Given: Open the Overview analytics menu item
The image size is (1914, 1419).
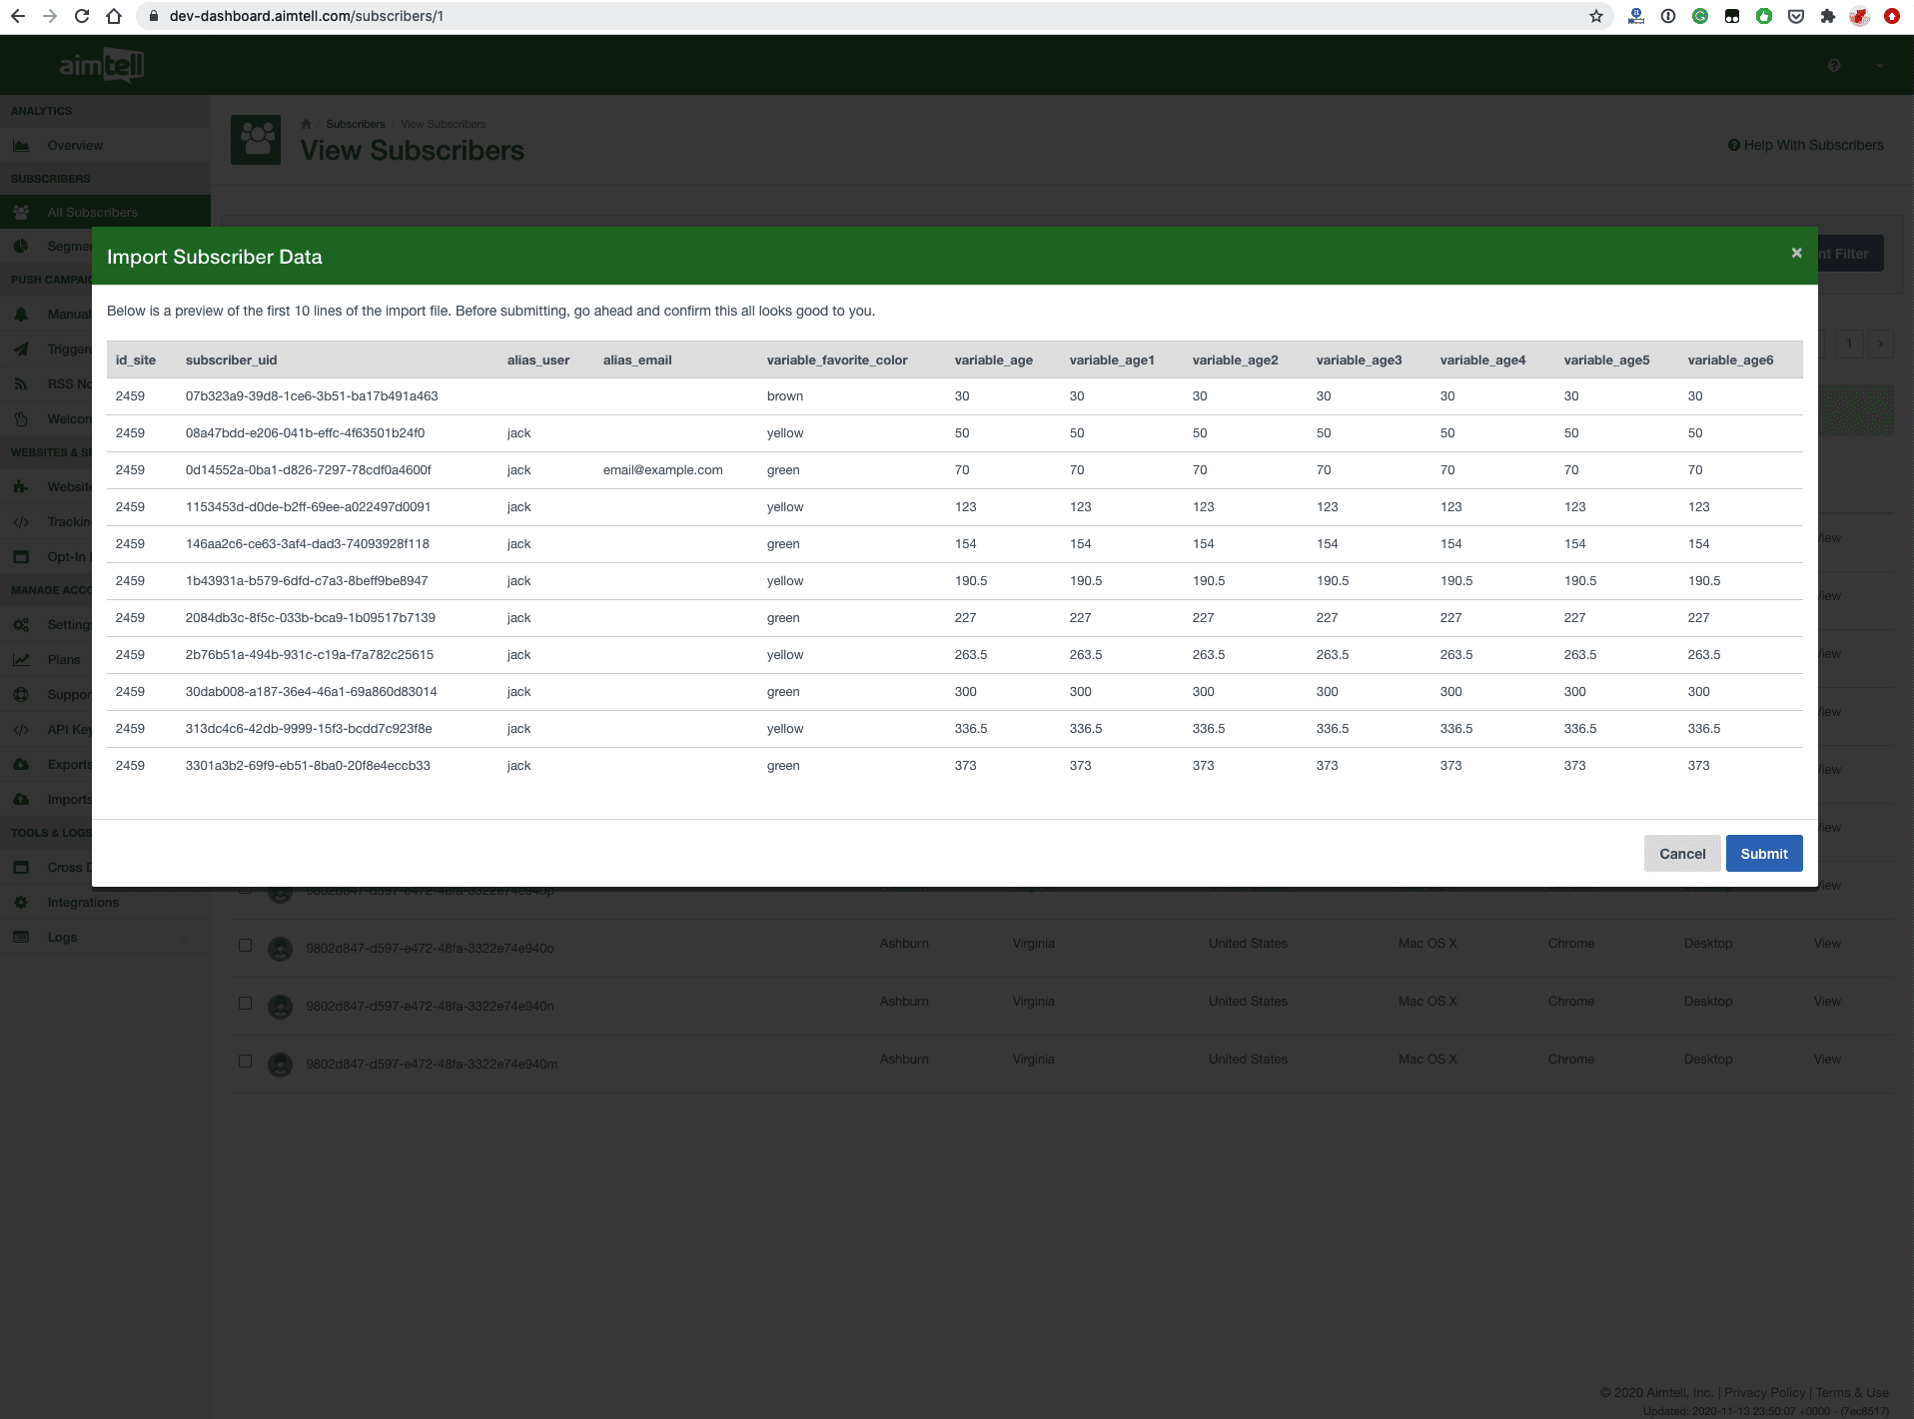Looking at the screenshot, I should pyautogui.click(x=75, y=146).
